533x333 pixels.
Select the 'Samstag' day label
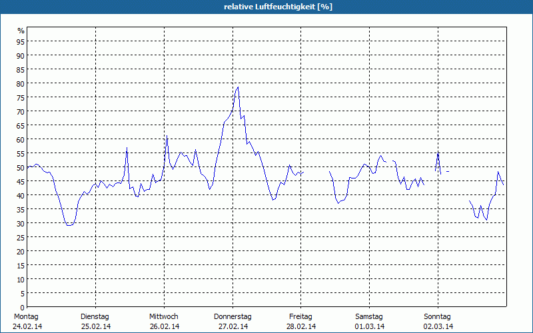tap(369, 316)
